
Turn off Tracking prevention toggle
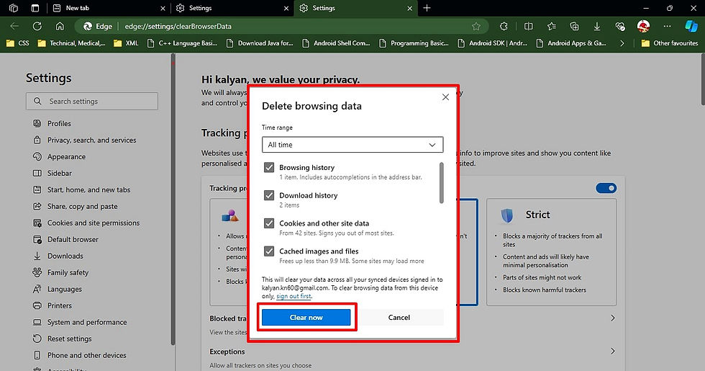pyautogui.click(x=606, y=188)
